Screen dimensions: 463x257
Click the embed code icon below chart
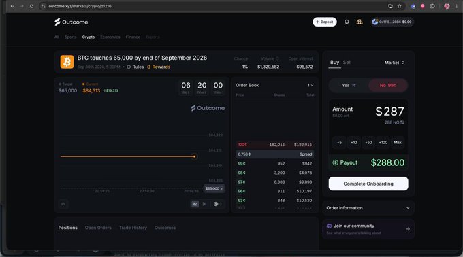63,204
